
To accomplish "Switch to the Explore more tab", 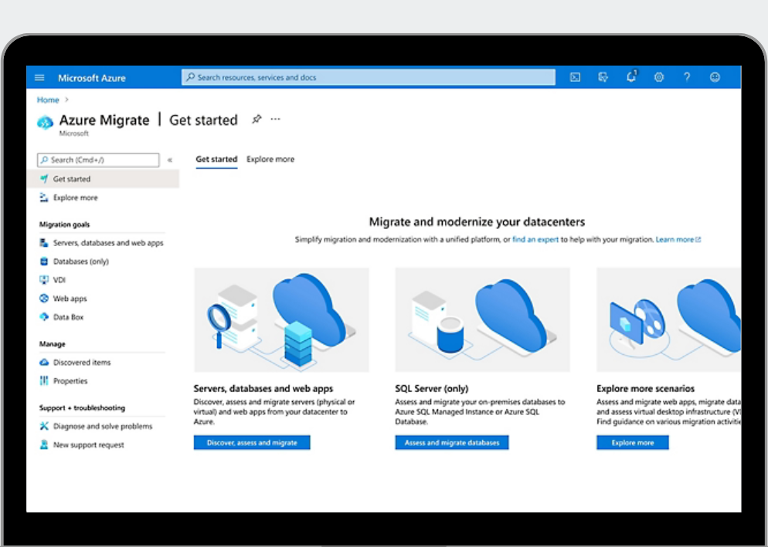I will (x=270, y=159).
